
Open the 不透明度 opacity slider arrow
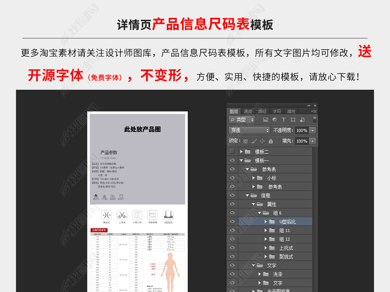[x=313, y=130]
